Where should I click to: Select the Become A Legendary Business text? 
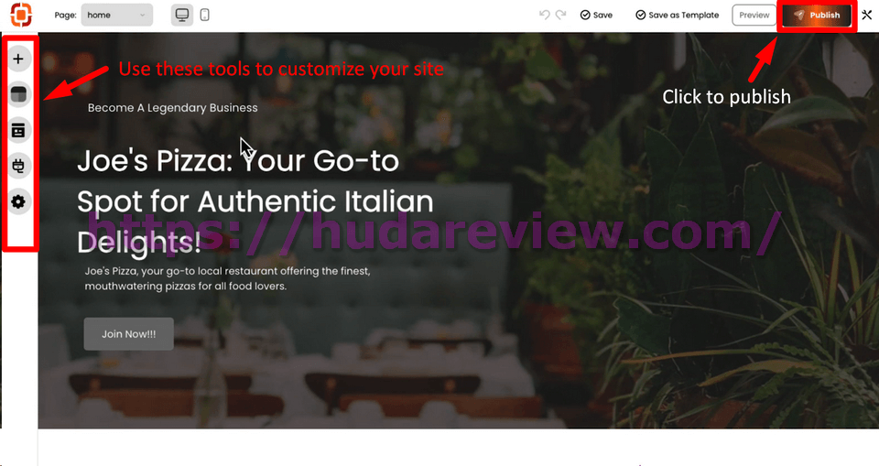(x=173, y=108)
